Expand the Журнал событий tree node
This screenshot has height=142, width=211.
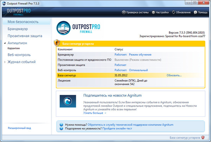pyautogui.click(x=5, y=62)
